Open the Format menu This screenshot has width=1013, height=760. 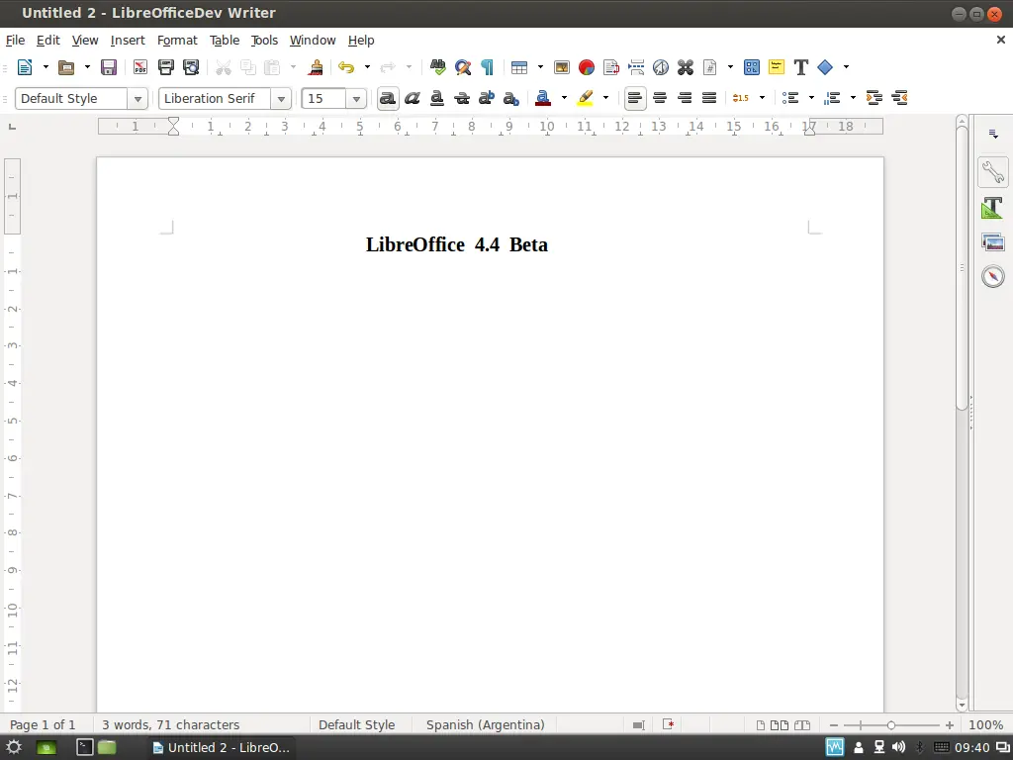(x=177, y=40)
